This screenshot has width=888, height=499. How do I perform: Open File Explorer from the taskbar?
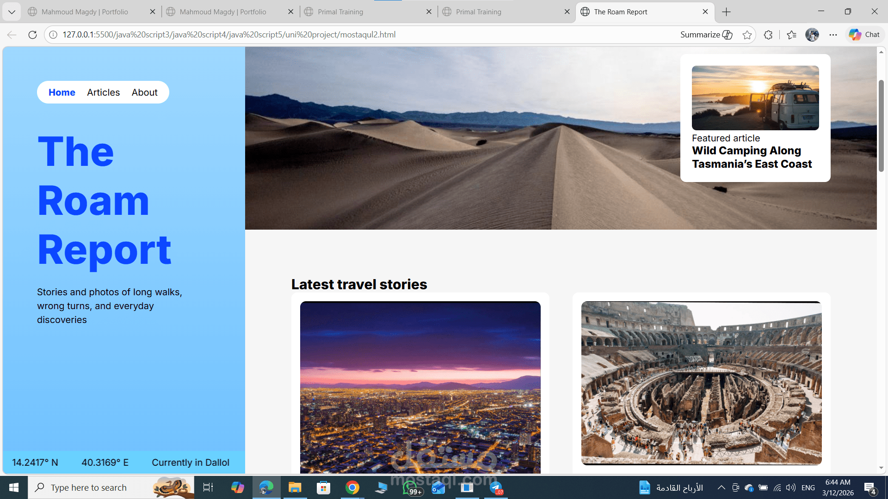click(x=295, y=487)
